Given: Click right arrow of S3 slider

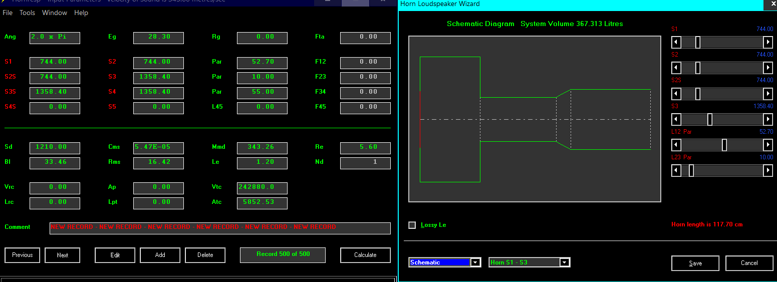Looking at the screenshot, I should click(767, 119).
